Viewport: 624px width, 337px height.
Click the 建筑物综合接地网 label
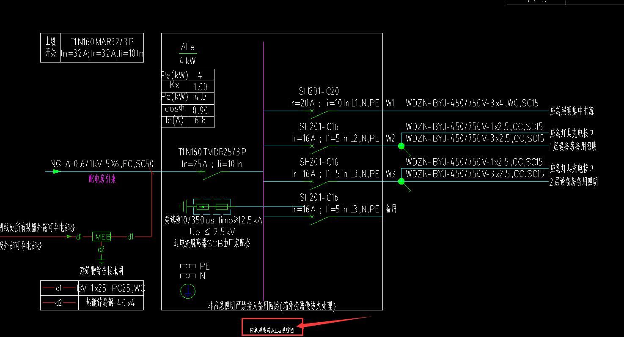pos(102,271)
